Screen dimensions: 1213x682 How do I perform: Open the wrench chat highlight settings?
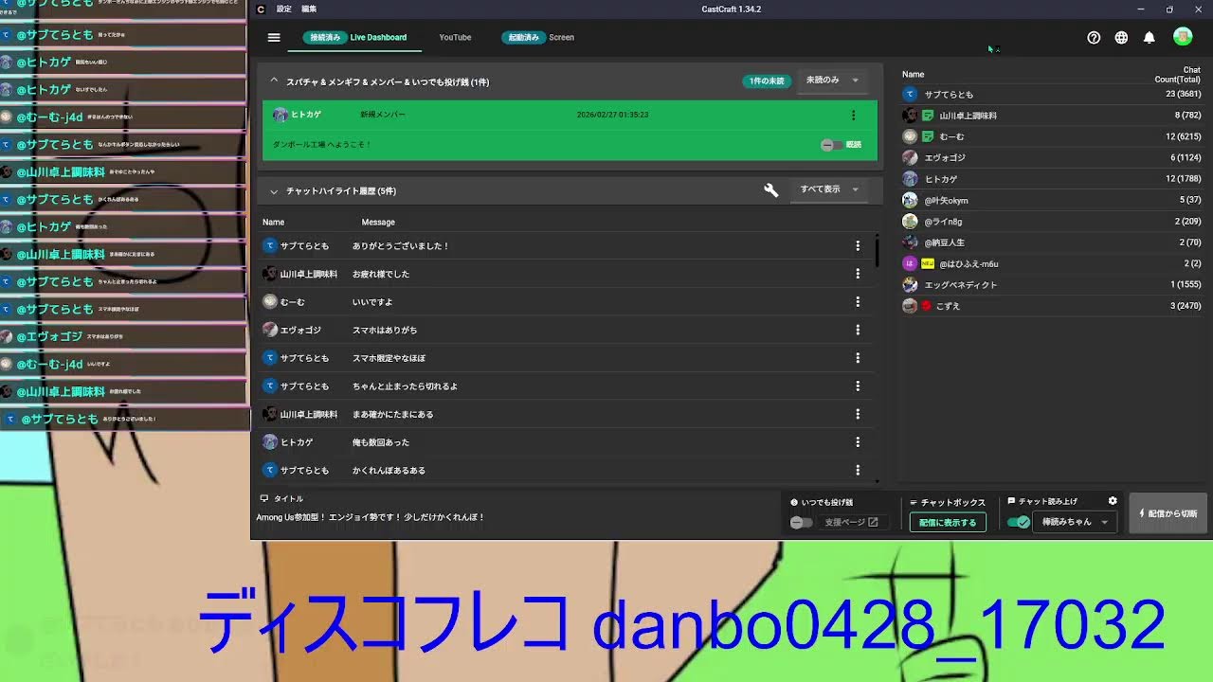pos(771,190)
